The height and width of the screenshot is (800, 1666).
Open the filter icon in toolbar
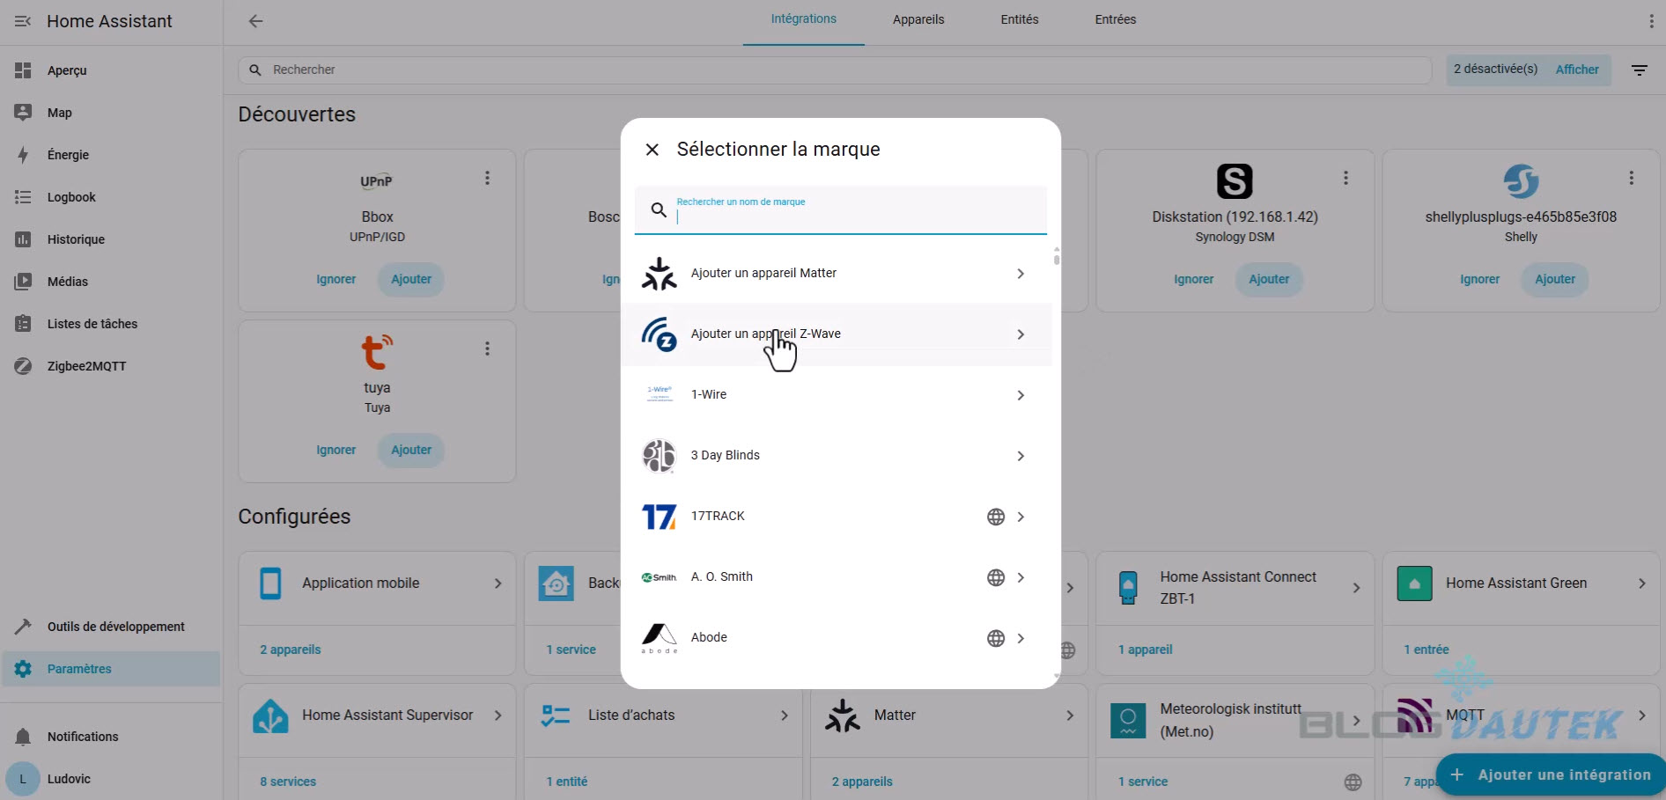point(1639,70)
